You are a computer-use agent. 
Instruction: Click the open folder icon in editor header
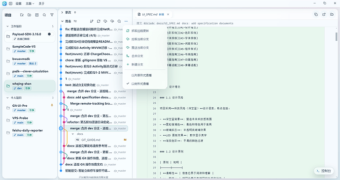tap(332, 14)
